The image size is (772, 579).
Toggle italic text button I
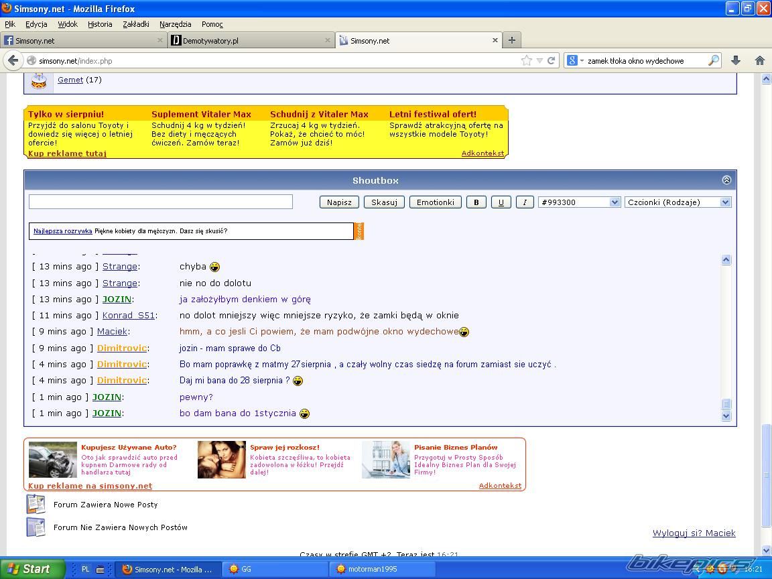coord(525,202)
